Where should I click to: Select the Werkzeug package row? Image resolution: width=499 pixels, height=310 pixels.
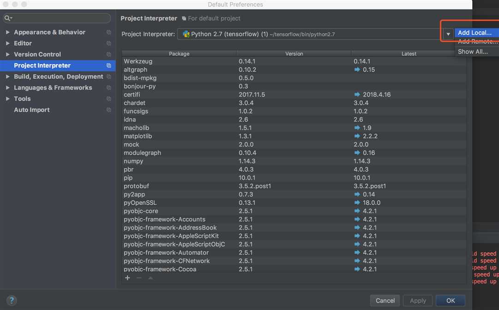click(x=294, y=61)
